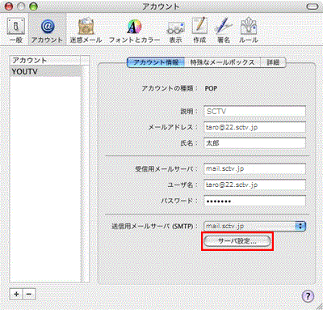Click the POP account type text
This screenshot has width=323, height=310.
pyautogui.click(x=211, y=88)
